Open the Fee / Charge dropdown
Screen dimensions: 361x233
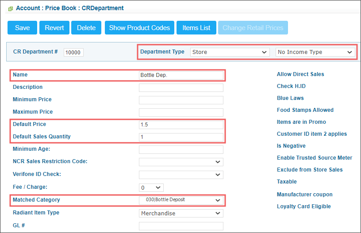[x=151, y=187]
